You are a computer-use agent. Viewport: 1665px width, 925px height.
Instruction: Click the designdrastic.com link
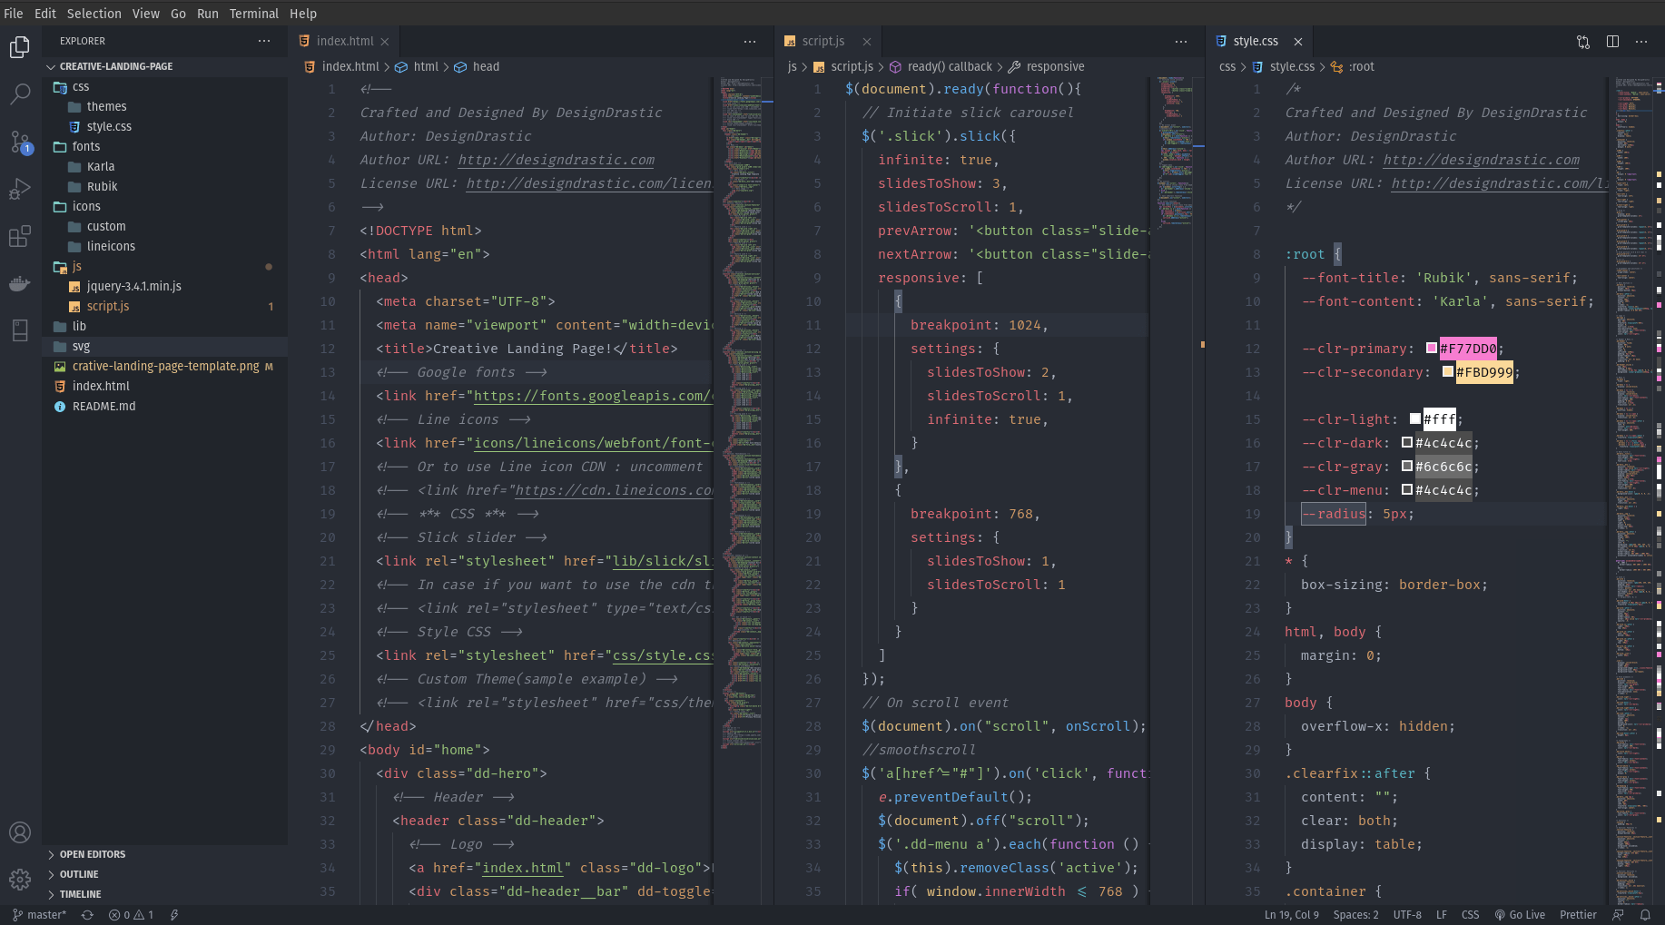(x=557, y=160)
